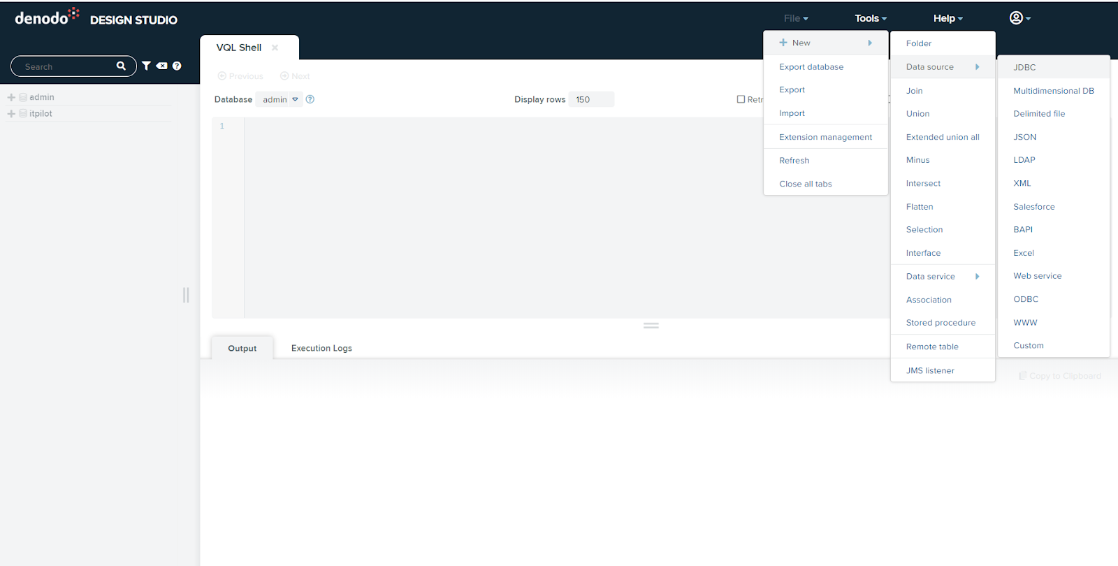Screen dimensions: 1118x566
Task: Click the Next button
Action: 295,76
